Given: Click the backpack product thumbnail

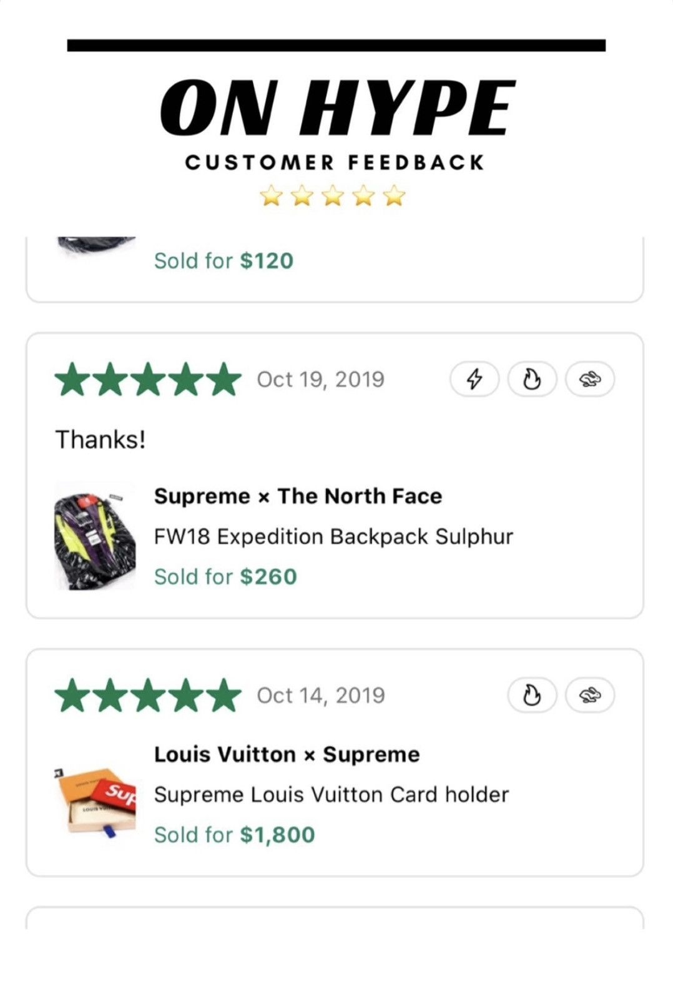Looking at the screenshot, I should [95, 536].
